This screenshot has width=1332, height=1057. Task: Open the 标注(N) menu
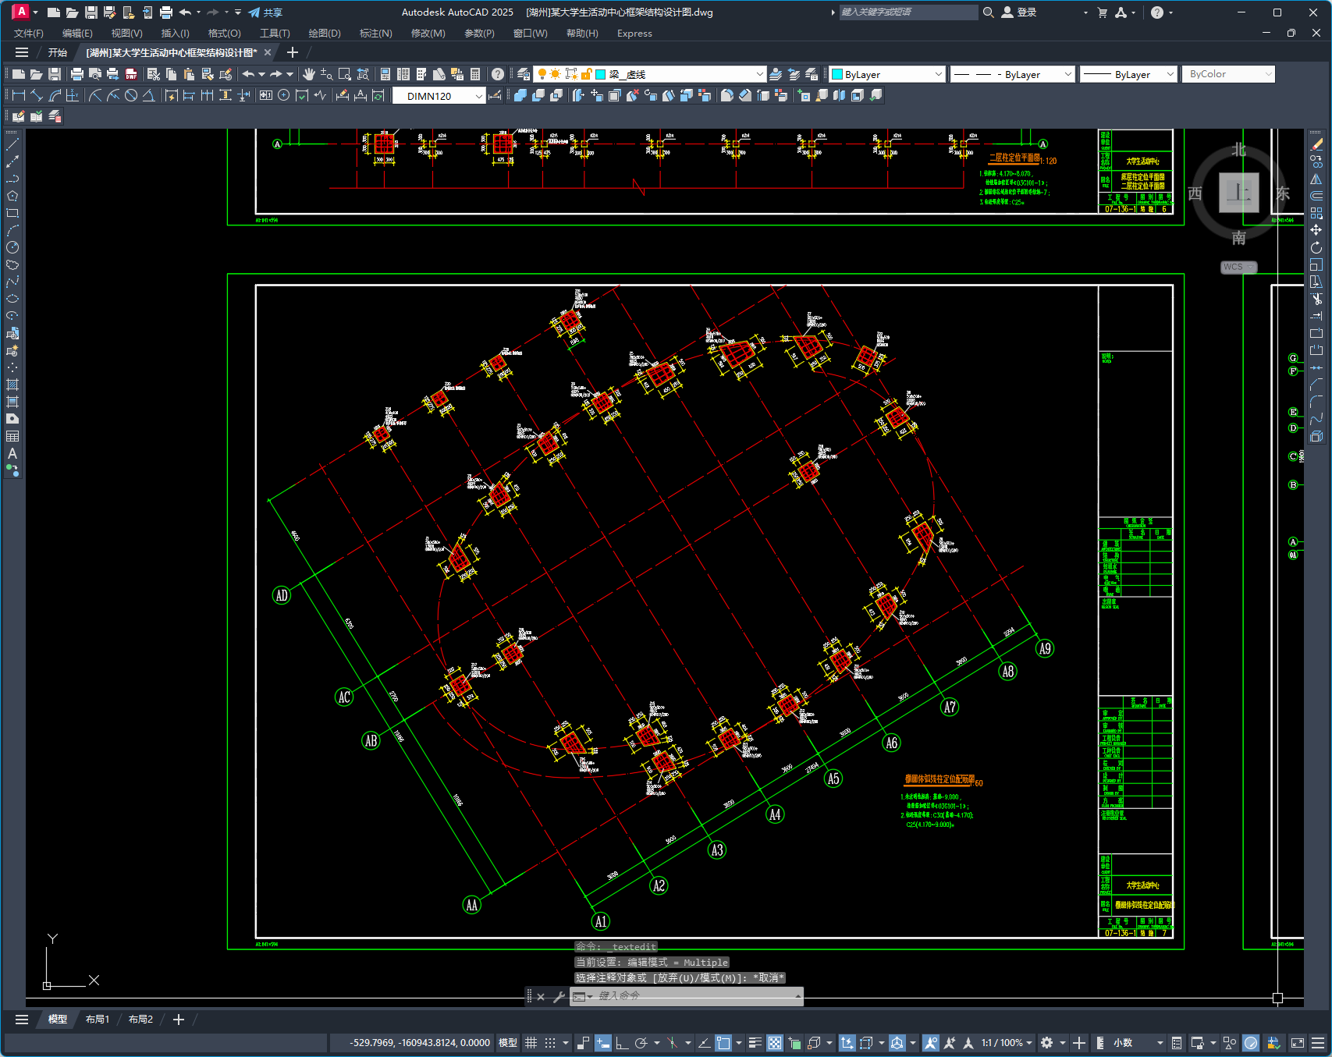[x=375, y=34]
